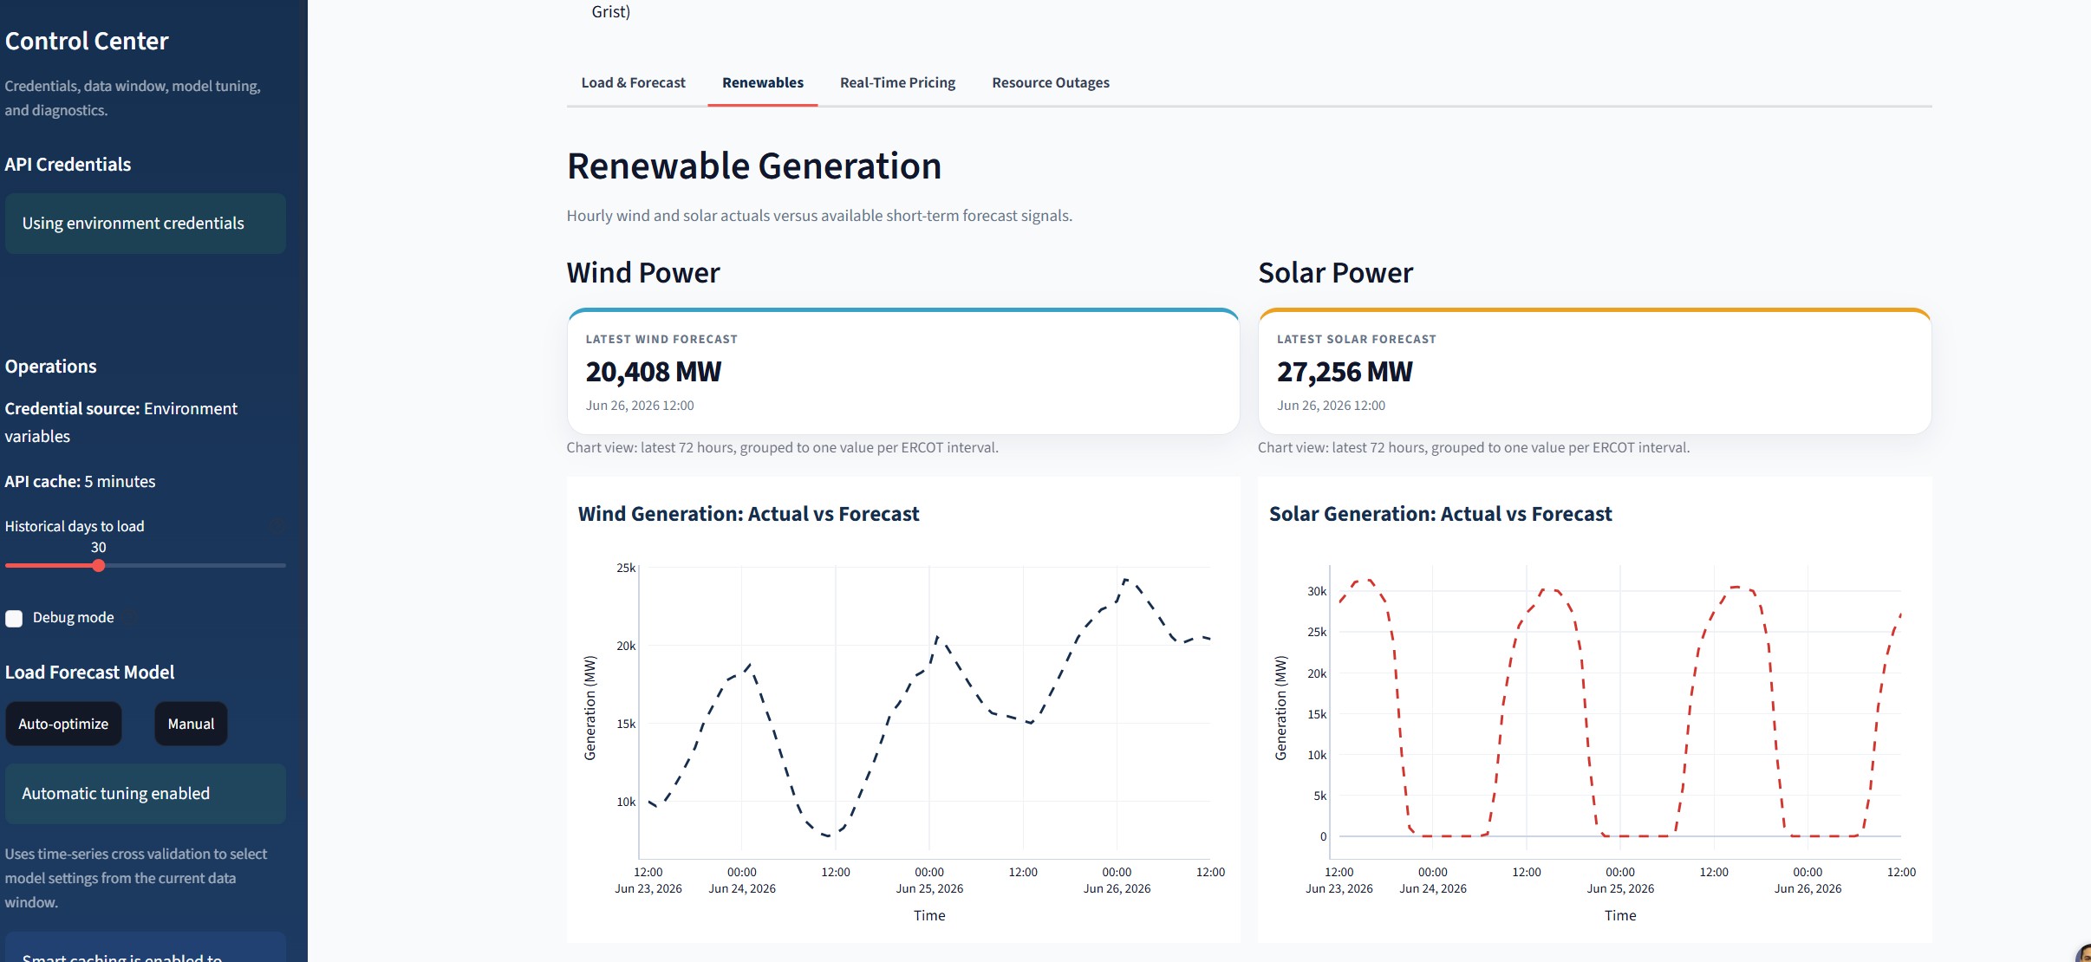The image size is (2091, 962).
Task: Click the LATEST WIND FORECAST label
Action: 661,339
